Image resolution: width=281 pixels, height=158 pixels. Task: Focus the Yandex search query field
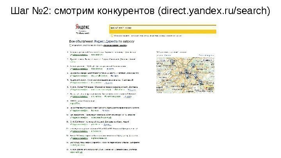162,28
